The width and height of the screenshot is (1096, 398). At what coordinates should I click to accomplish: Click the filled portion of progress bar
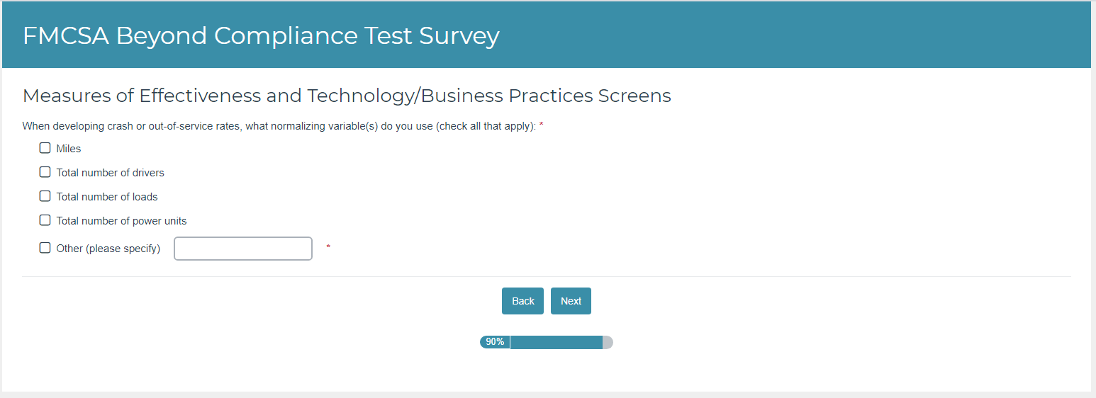click(x=556, y=342)
